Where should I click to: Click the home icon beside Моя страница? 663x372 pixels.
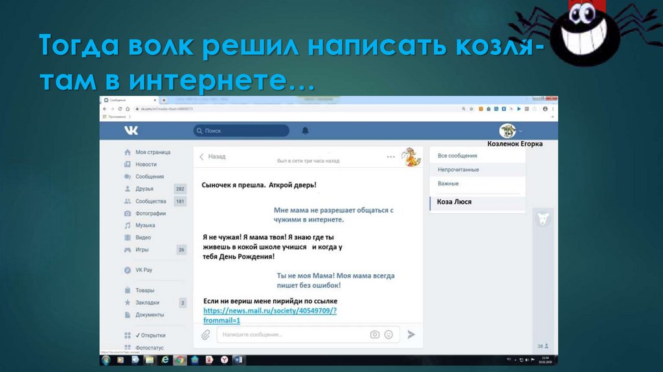pyautogui.click(x=128, y=152)
